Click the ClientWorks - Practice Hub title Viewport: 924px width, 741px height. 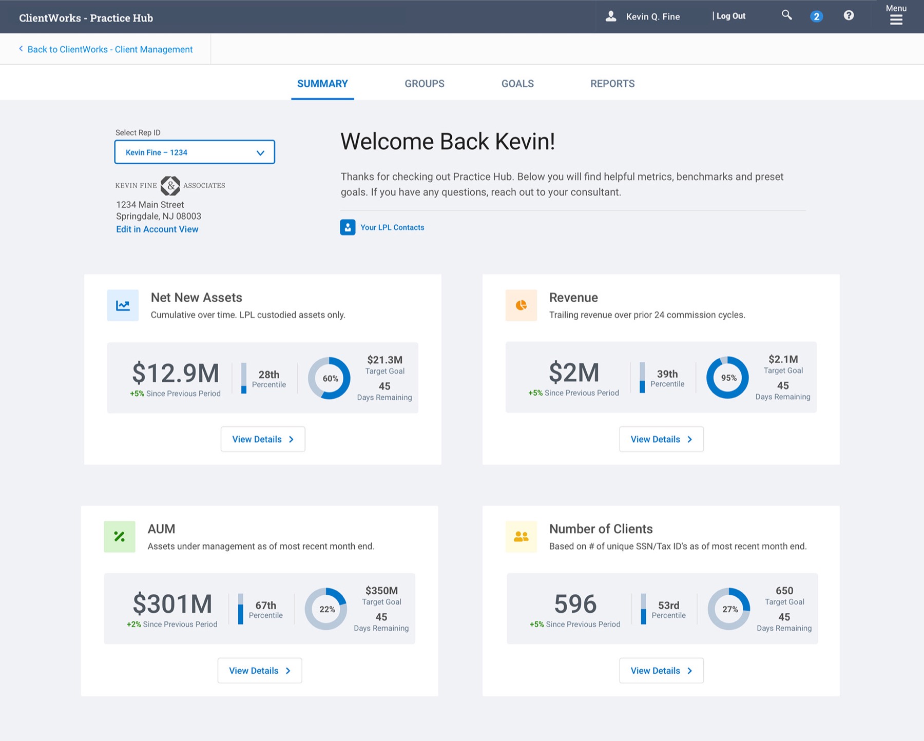click(86, 18)
